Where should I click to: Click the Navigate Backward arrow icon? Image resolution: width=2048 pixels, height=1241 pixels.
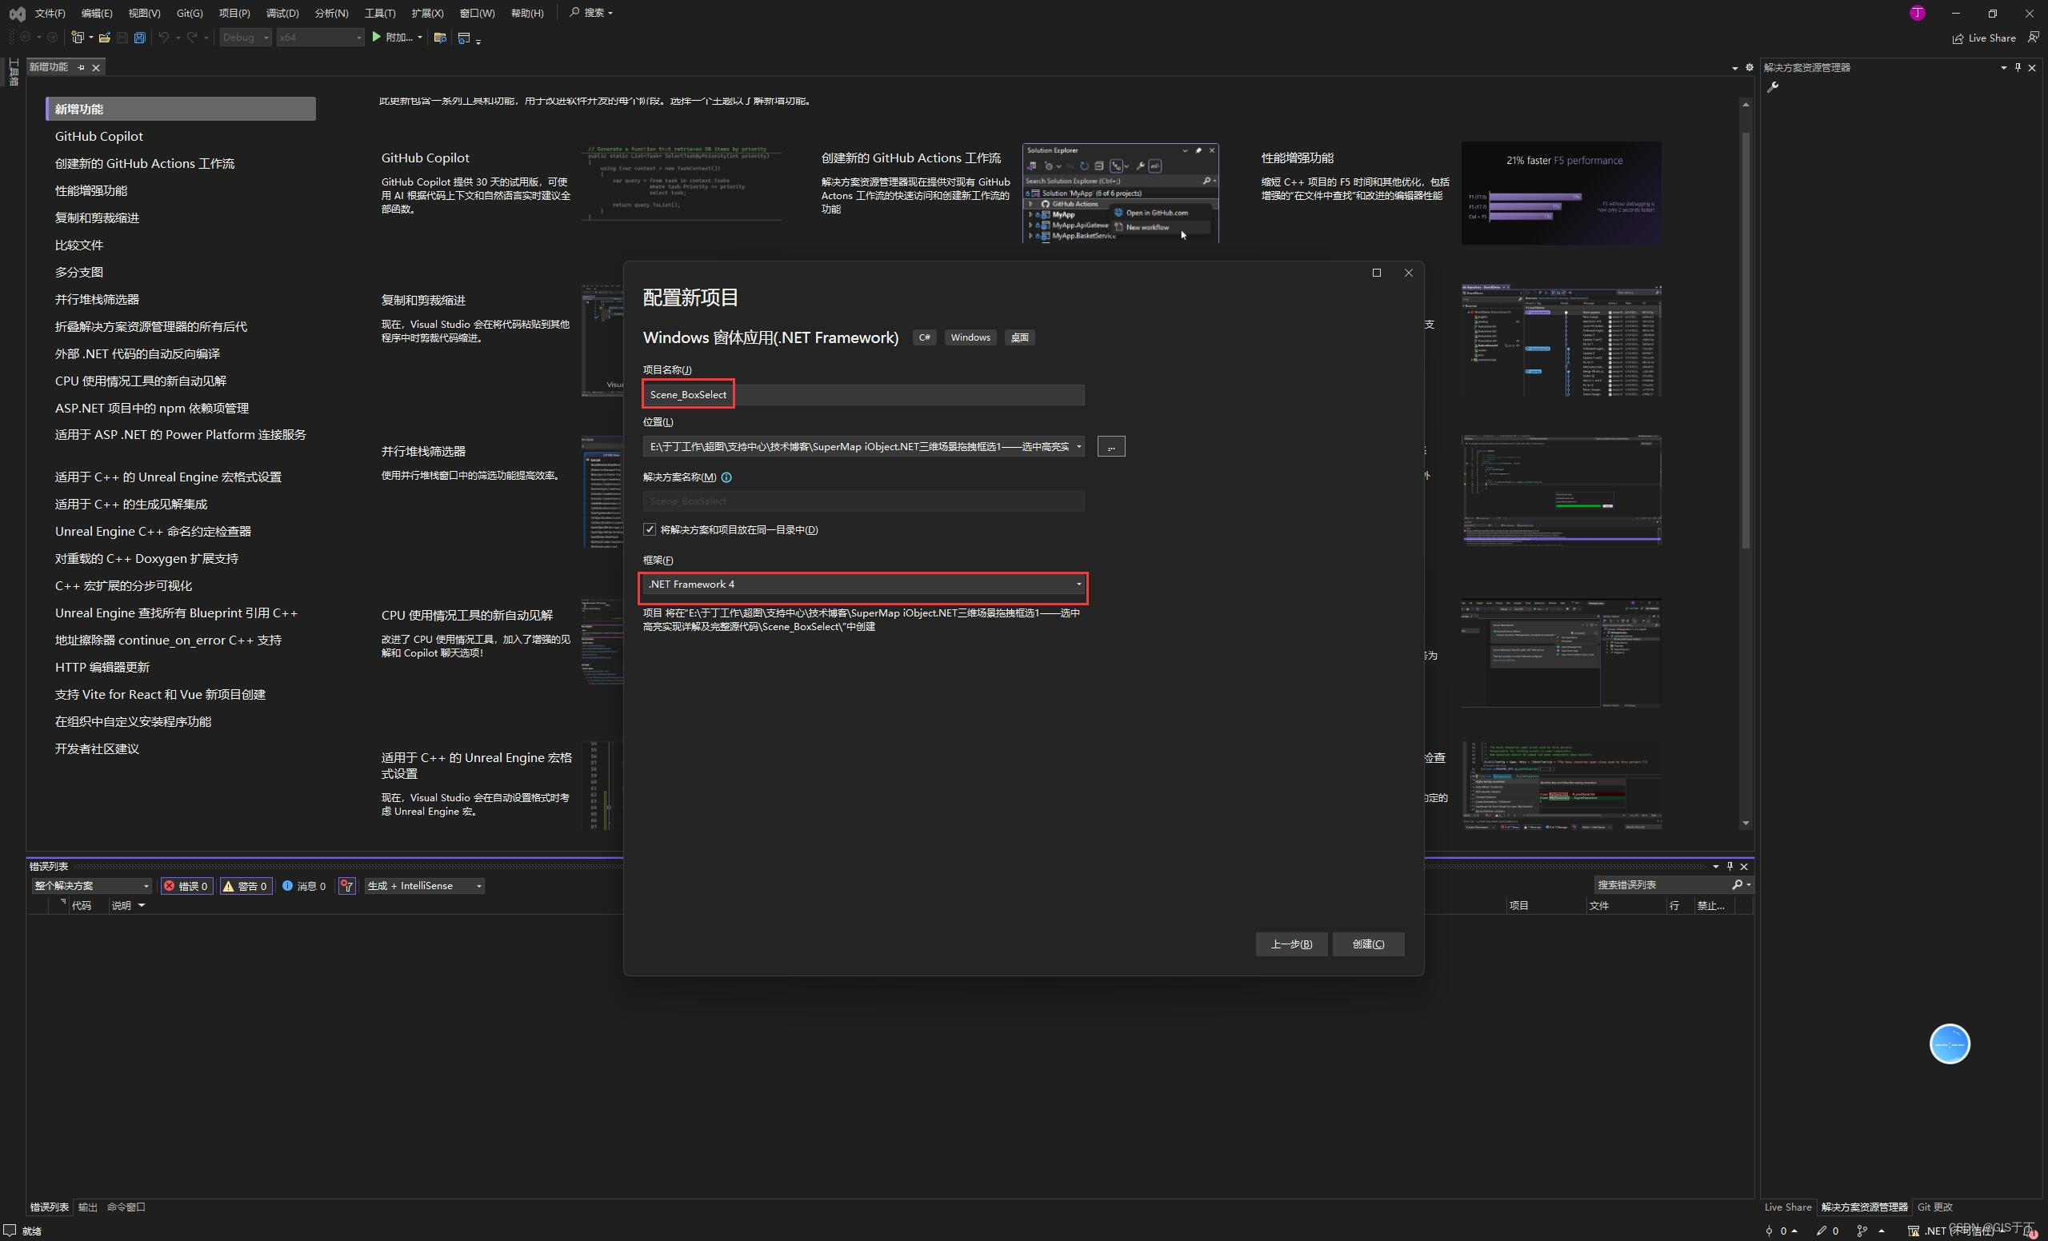tap(26, 38)
